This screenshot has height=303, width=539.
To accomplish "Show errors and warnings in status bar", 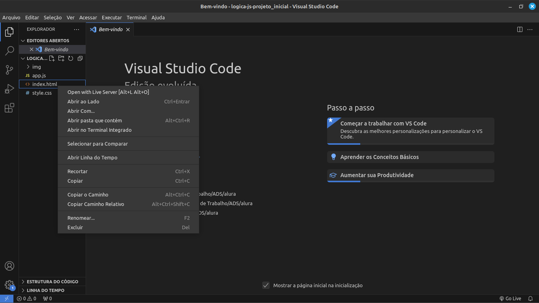I will 26,299.
